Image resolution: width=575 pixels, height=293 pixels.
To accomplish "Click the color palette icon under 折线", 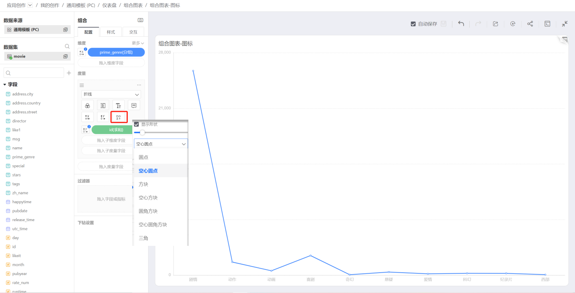I will pyautogui.click(x=87, y=105).
